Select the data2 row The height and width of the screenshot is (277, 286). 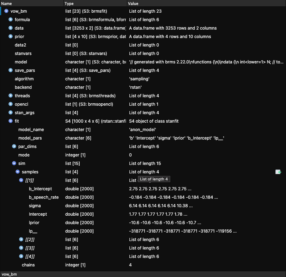coord(143,45)
